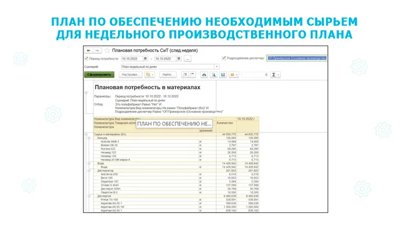Open print preview icon
Viewport: 409px width, 227px height.
214,75
